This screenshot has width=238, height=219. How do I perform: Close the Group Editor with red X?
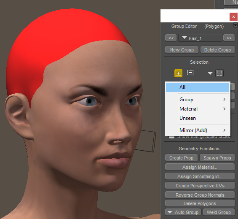[233, 16]
